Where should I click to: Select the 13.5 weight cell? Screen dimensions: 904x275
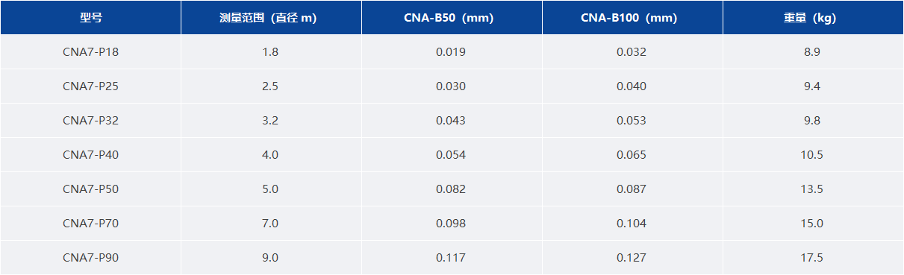click(x=812, y=189)
